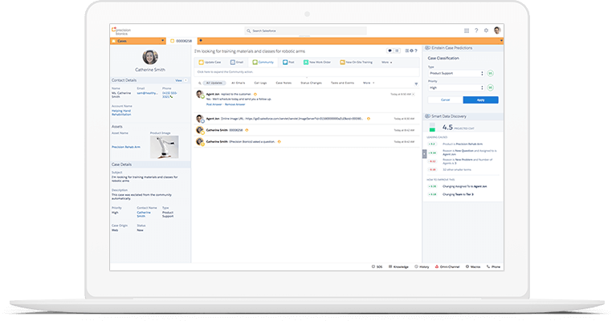This screenshot has height=321, width=616.
Task: Open the Omni-Channel utility
Action: coord(446,266)
